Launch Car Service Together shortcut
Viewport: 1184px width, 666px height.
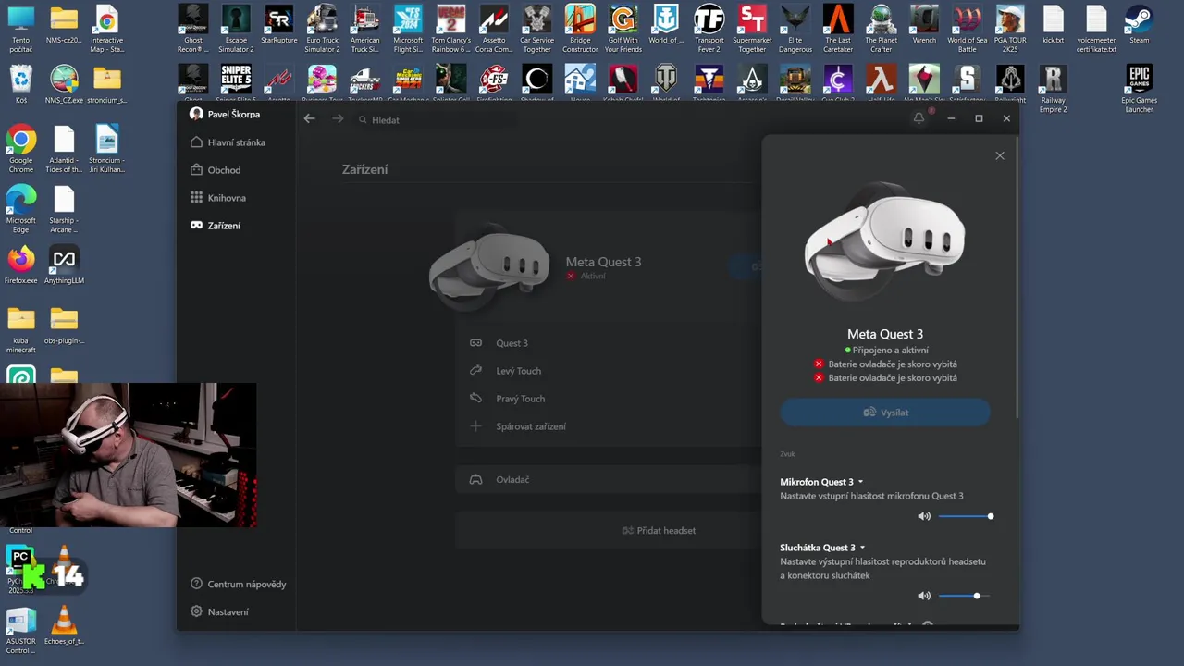point(536,30)
